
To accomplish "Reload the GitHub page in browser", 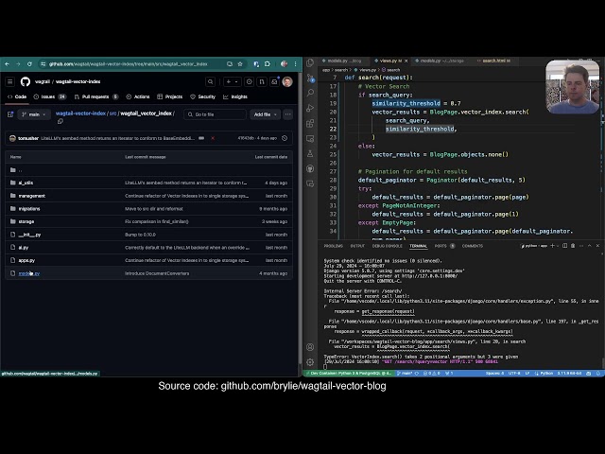I will click(29, 64).
